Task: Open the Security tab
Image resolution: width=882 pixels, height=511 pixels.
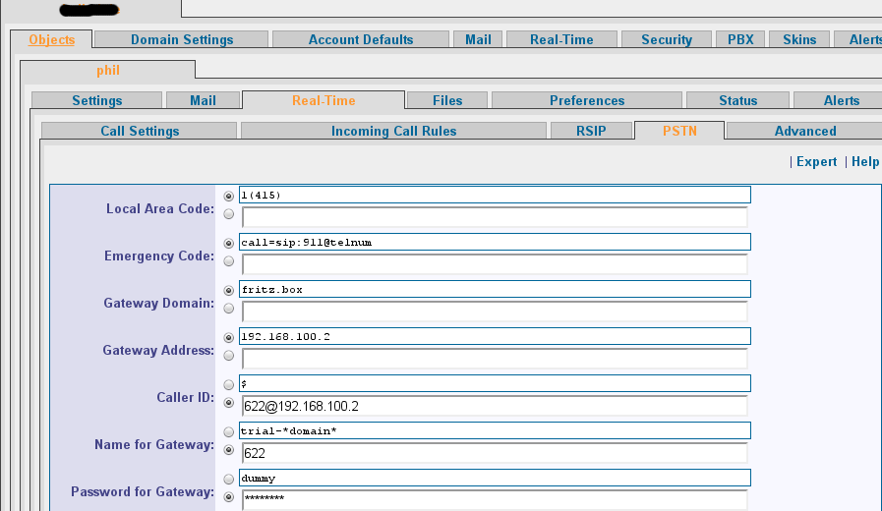Action: 667,40
